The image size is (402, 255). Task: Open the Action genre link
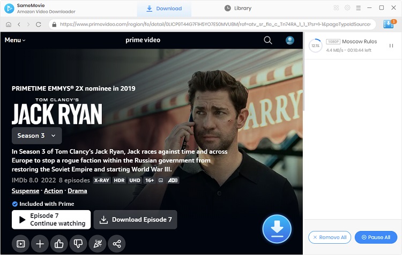(53, 191)
